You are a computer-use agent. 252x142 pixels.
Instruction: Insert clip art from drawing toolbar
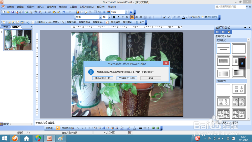pyautogui.click(x=112, y=128)
